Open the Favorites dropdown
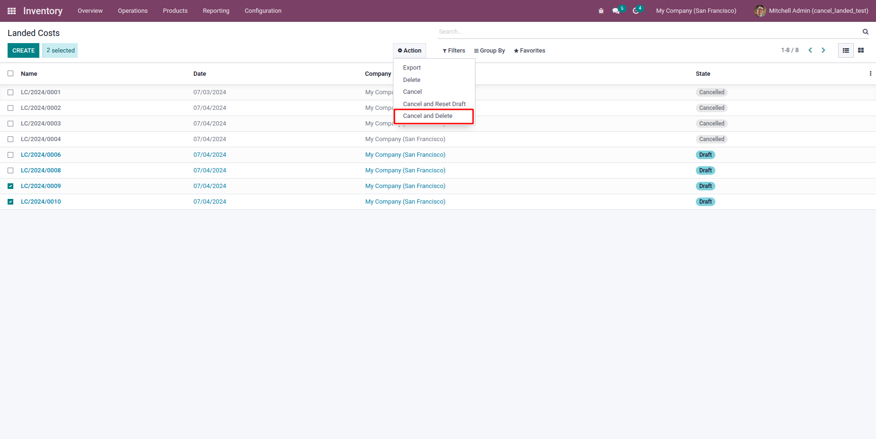Image resolution: width=876 pixels, height=439 pixels. (x=529, y=51)
